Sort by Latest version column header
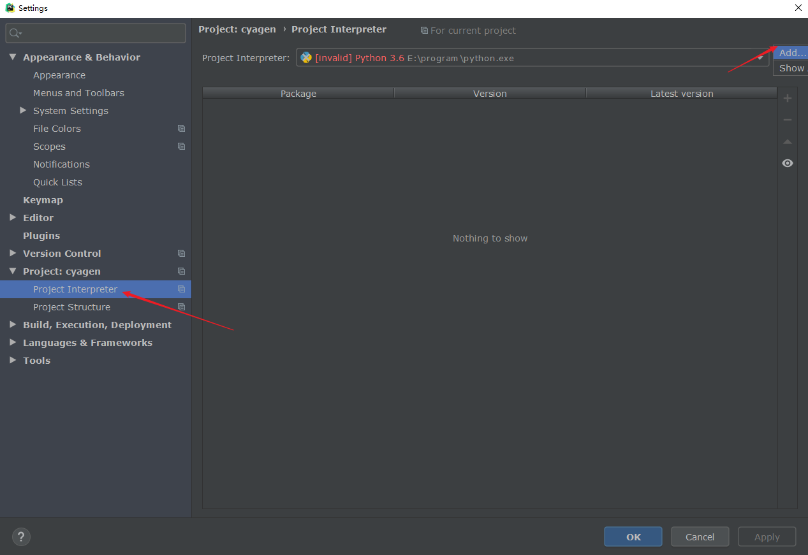 (x=682, y=93)
